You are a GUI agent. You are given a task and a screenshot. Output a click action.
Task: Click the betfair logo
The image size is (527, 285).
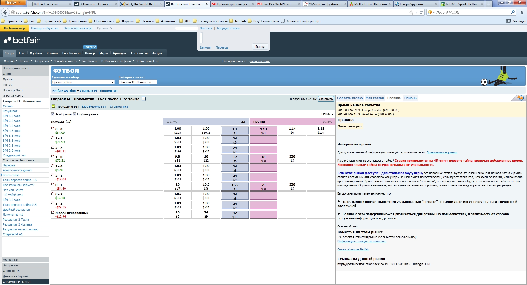point(21,40)
